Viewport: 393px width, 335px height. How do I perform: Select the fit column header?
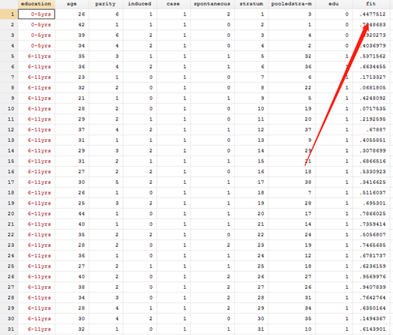(x=371, y=4)
